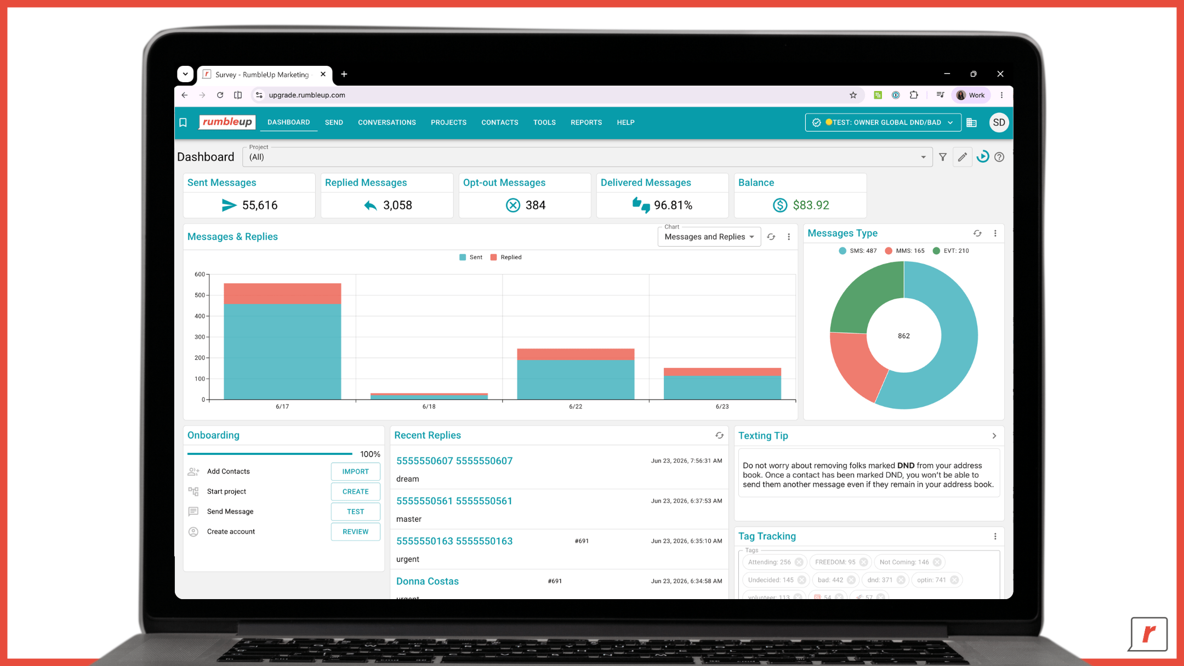The width and height of the screenshot is (1184, 666).
Task: Open the 5555550607 recent reply link
Action: 454,461
